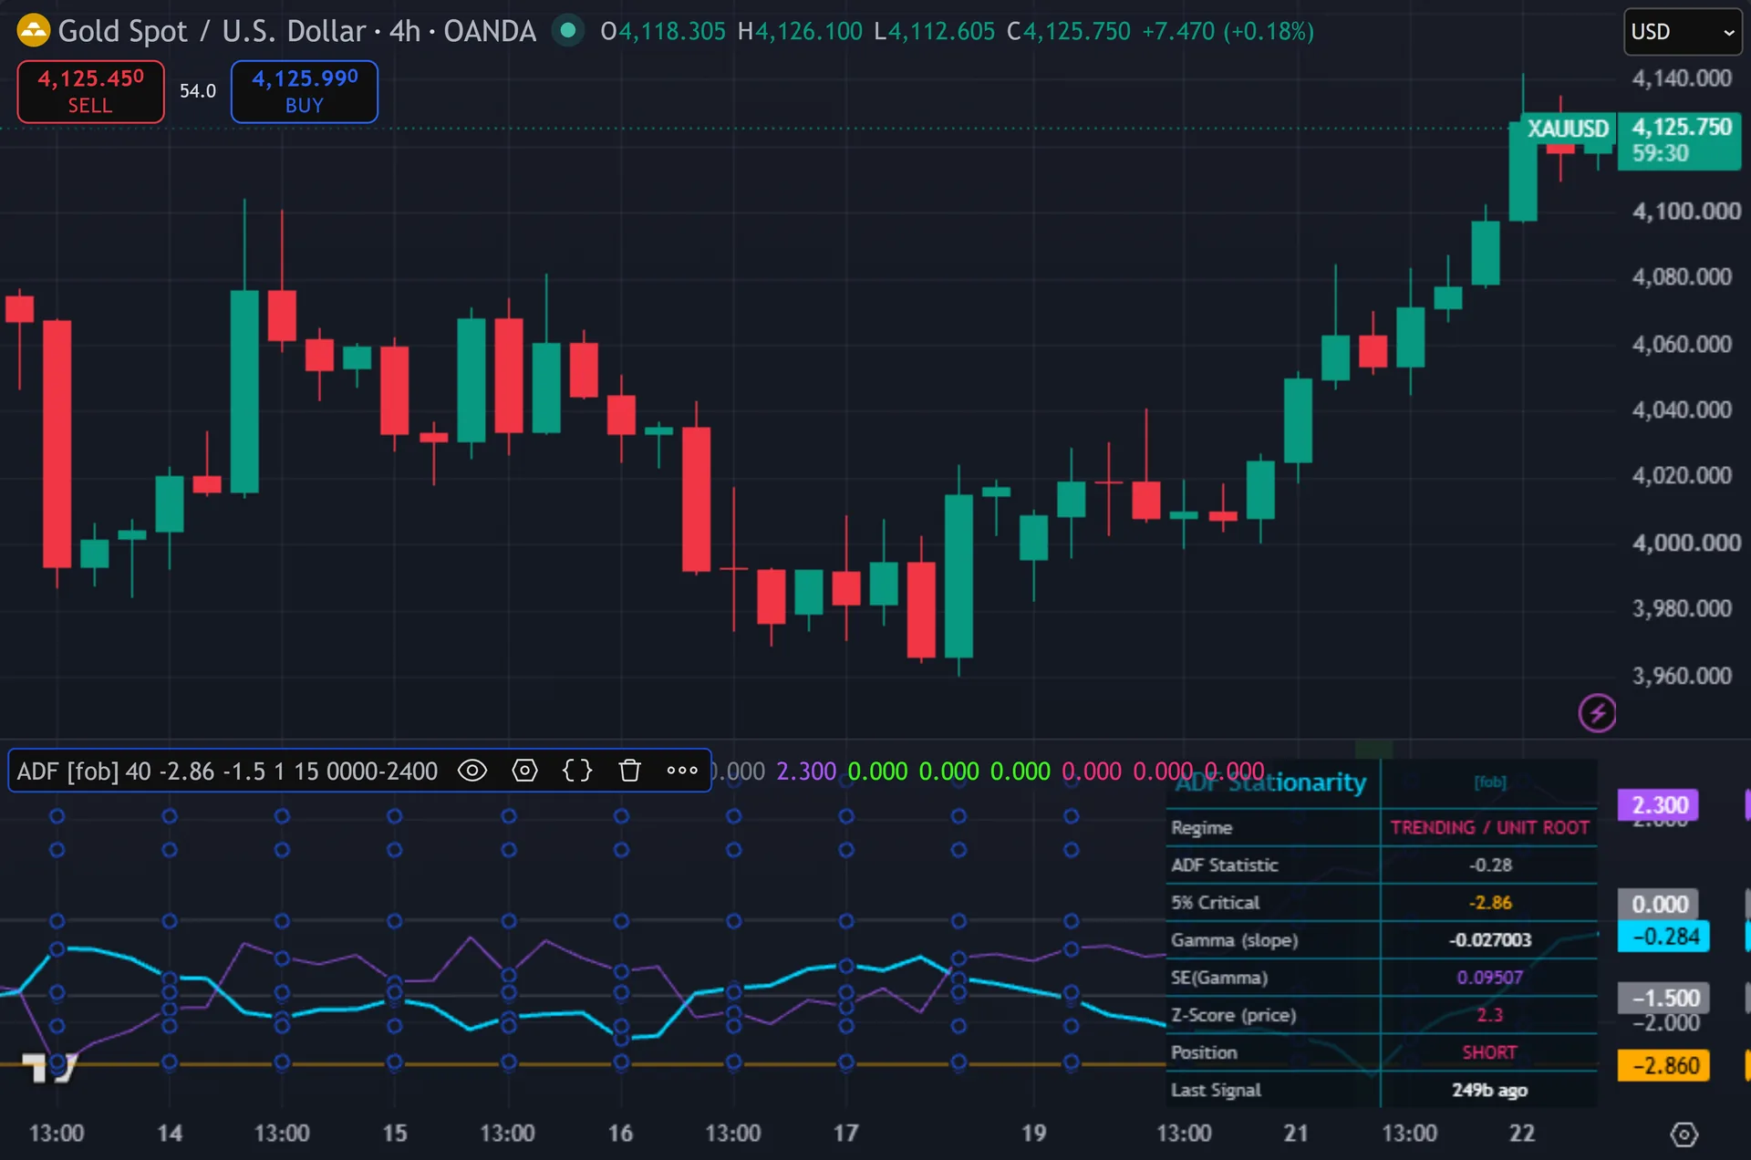Viewport: 1751px width, 1160px height.
Task: Click the 2.300 legend value in purple
Action: click(806, 772)
